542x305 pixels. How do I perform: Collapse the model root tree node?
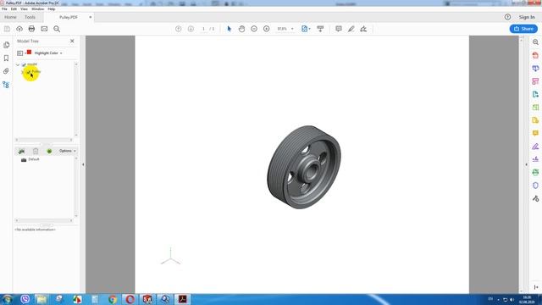click(x=18, y=64)
